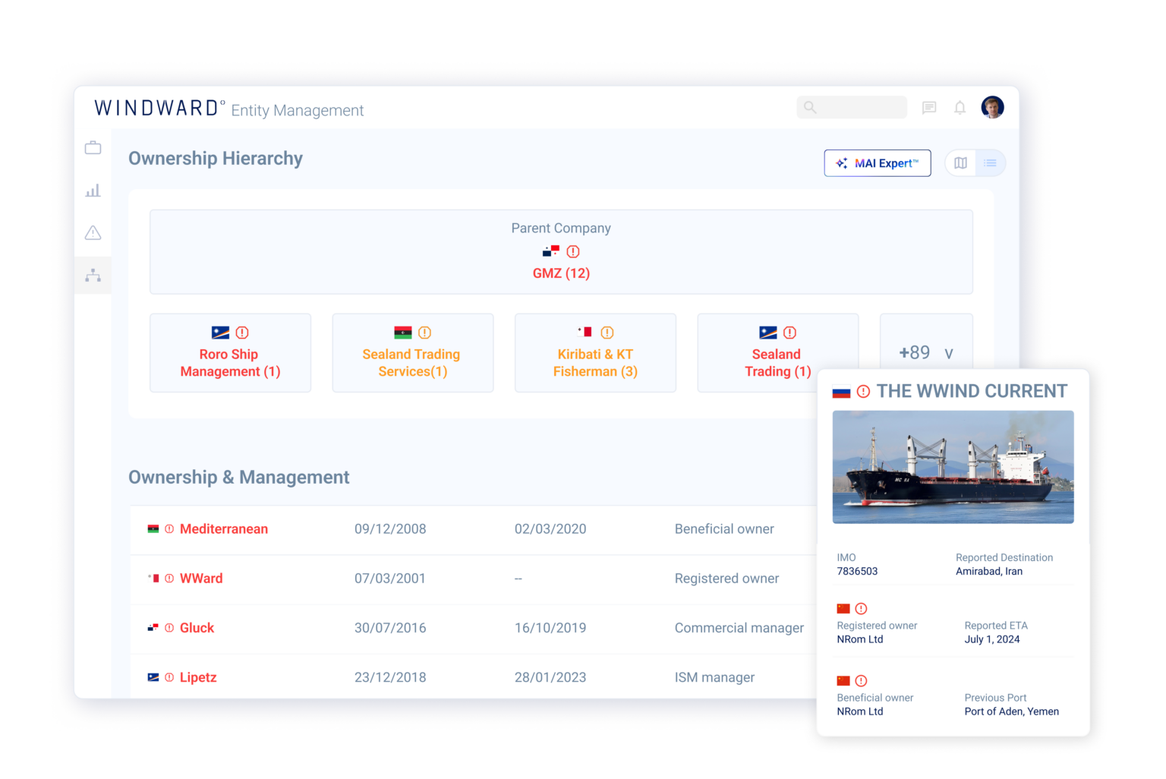This screenshot has height=779, width=1166.
Task: Click the risk alert icon beside GMZ
Action: (x=573, y=251)
